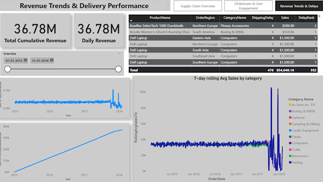Select the Dell Laptop Eastern Asia row
Viewport: 323px width, 182px height.
[x=223, y=38]
